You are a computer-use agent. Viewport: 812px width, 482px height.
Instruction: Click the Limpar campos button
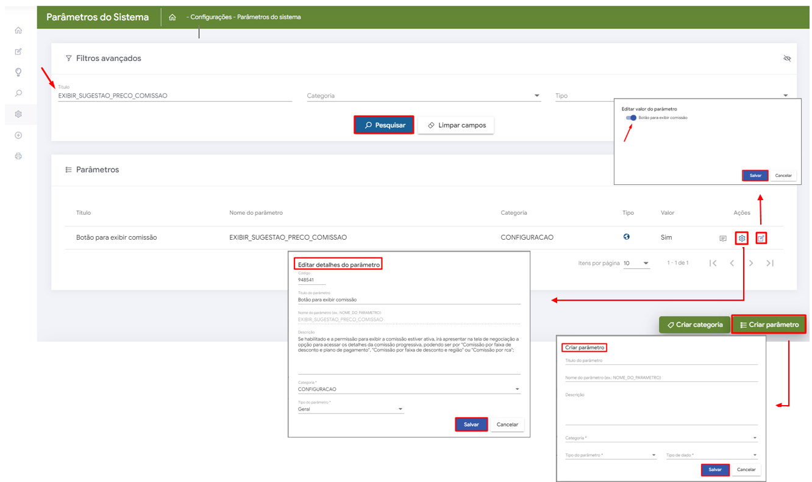pyautogui.click(x=456, y=125)
